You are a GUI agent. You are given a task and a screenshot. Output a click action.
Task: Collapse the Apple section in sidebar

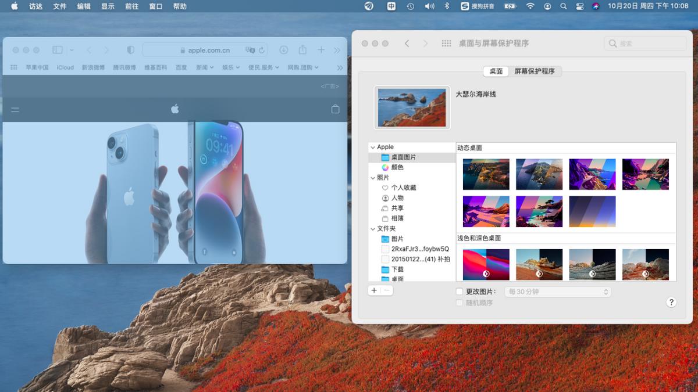(x=372, y=147)
